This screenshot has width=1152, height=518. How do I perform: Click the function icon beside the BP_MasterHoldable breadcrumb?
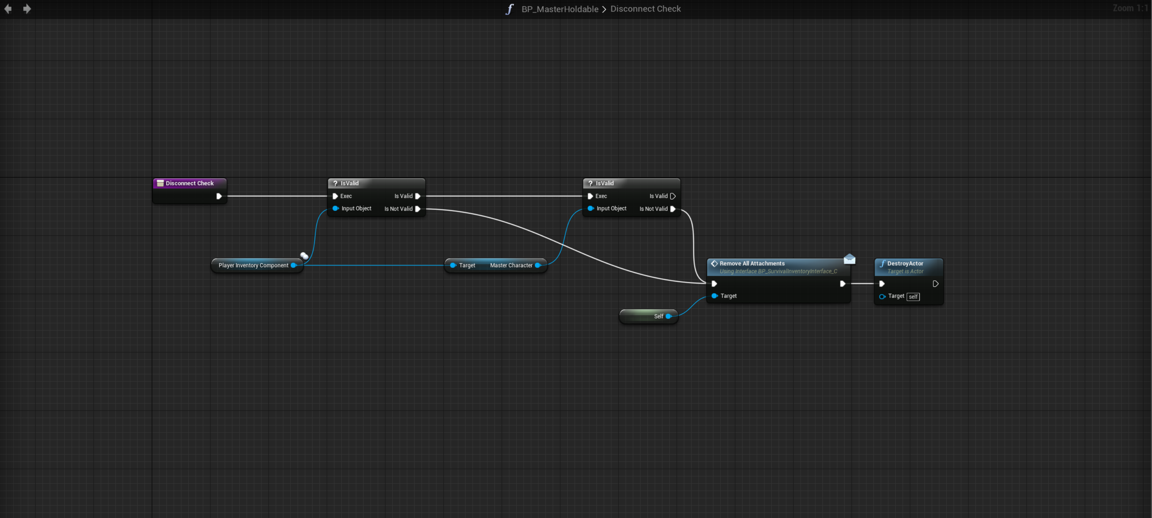(509, 9)
